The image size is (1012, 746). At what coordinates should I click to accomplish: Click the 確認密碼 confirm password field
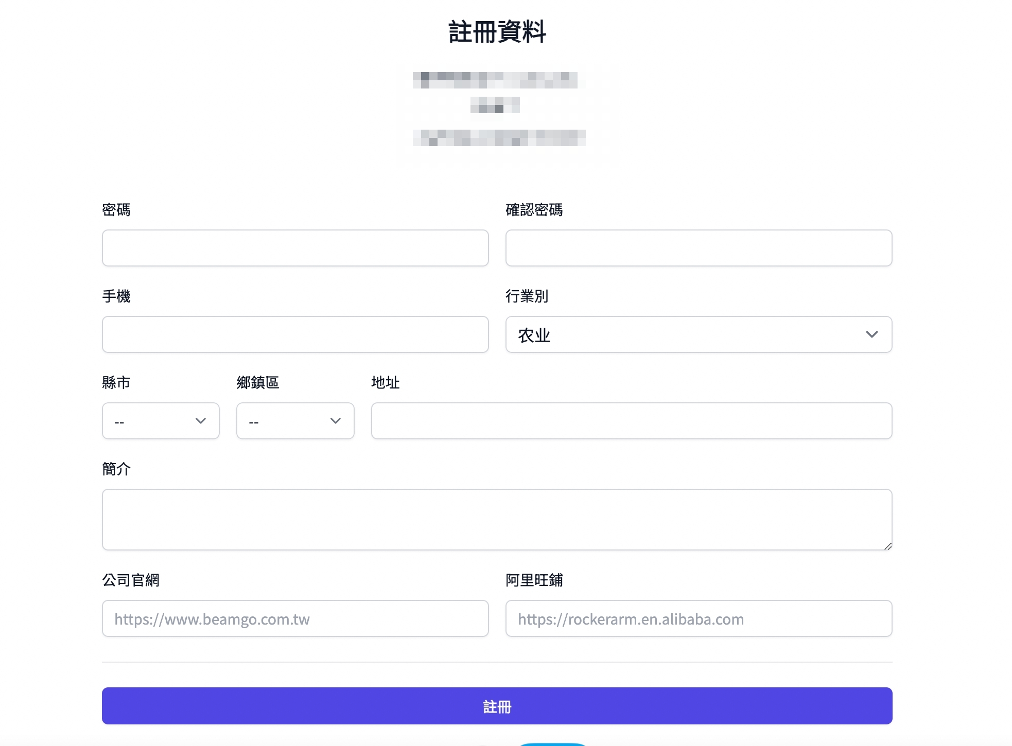[x=699, y=248]
